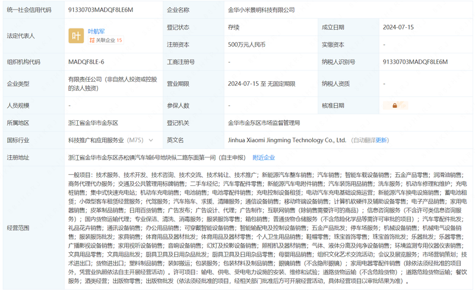Click the 所属地区 value 浙江省金华市金东区
The height and width of the screenshot is (292, 475).
tap(93, 123)
